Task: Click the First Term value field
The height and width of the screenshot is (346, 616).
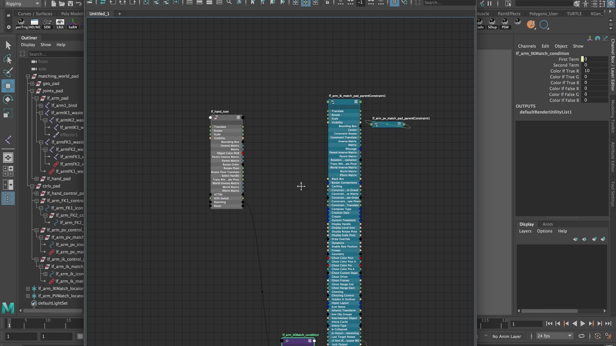Action: [x=596, y=59]
